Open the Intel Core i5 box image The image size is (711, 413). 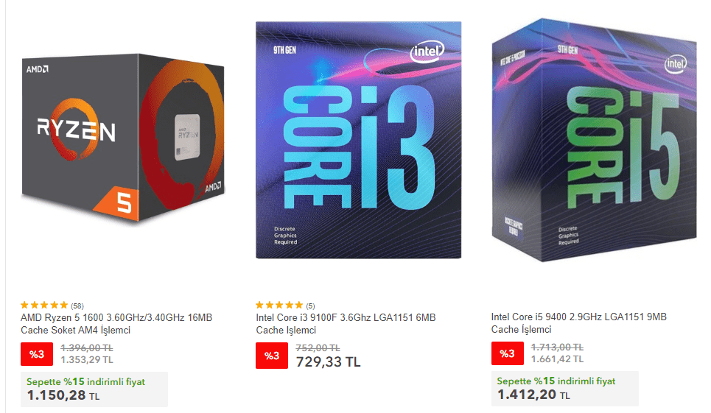[x=594, y=140]
